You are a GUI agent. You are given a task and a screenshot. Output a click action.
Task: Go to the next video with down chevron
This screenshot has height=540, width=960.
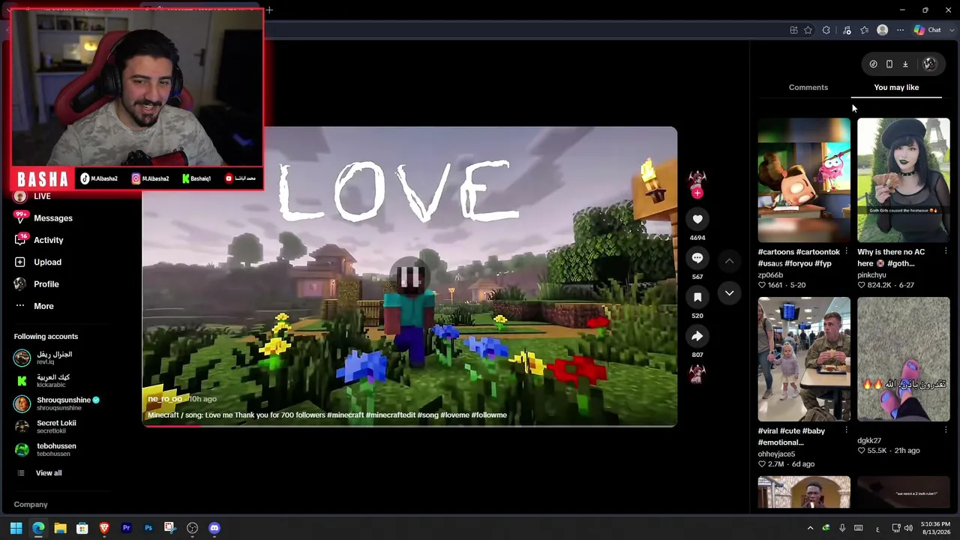pyautogui.click(x=729, y=293)
